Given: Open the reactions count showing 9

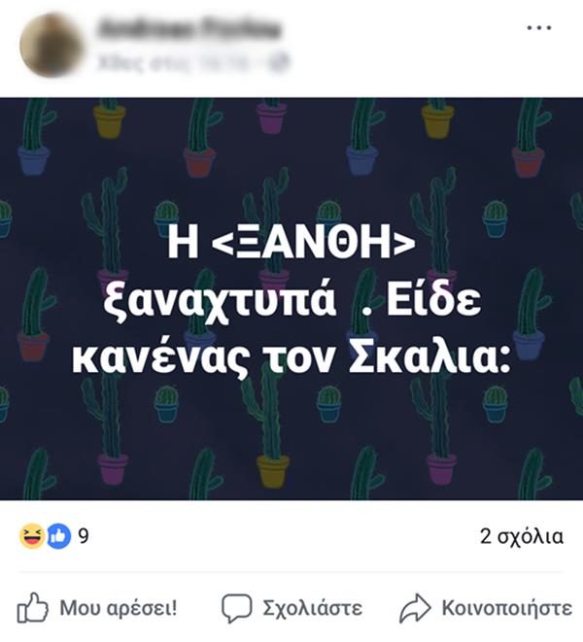Looking at the screenshot, I should (x=84, y=536).
